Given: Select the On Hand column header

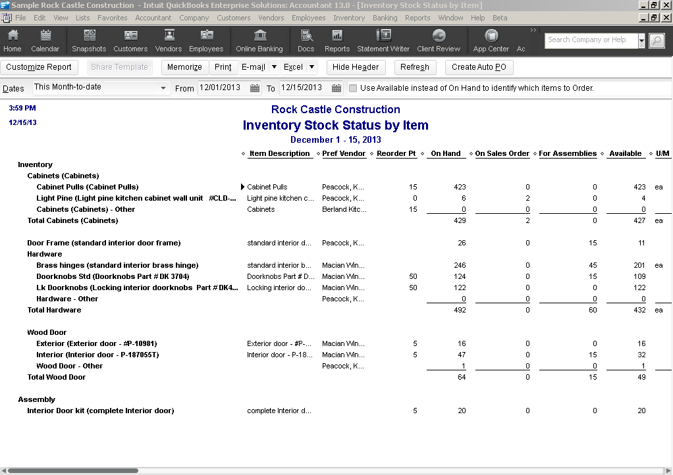Looking at the screenshot, I should click(x=446, y=153).
